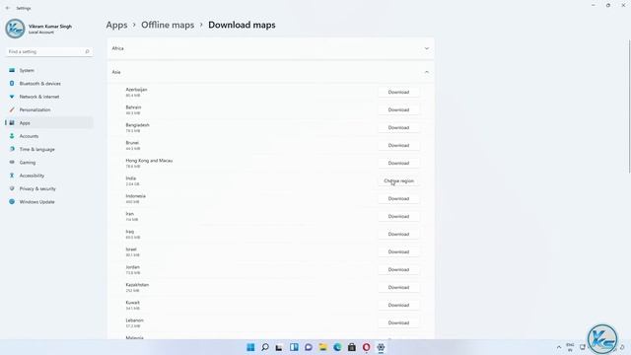Open Time & language settings
This screenshot has width=631, height=355.
(49, 149)
